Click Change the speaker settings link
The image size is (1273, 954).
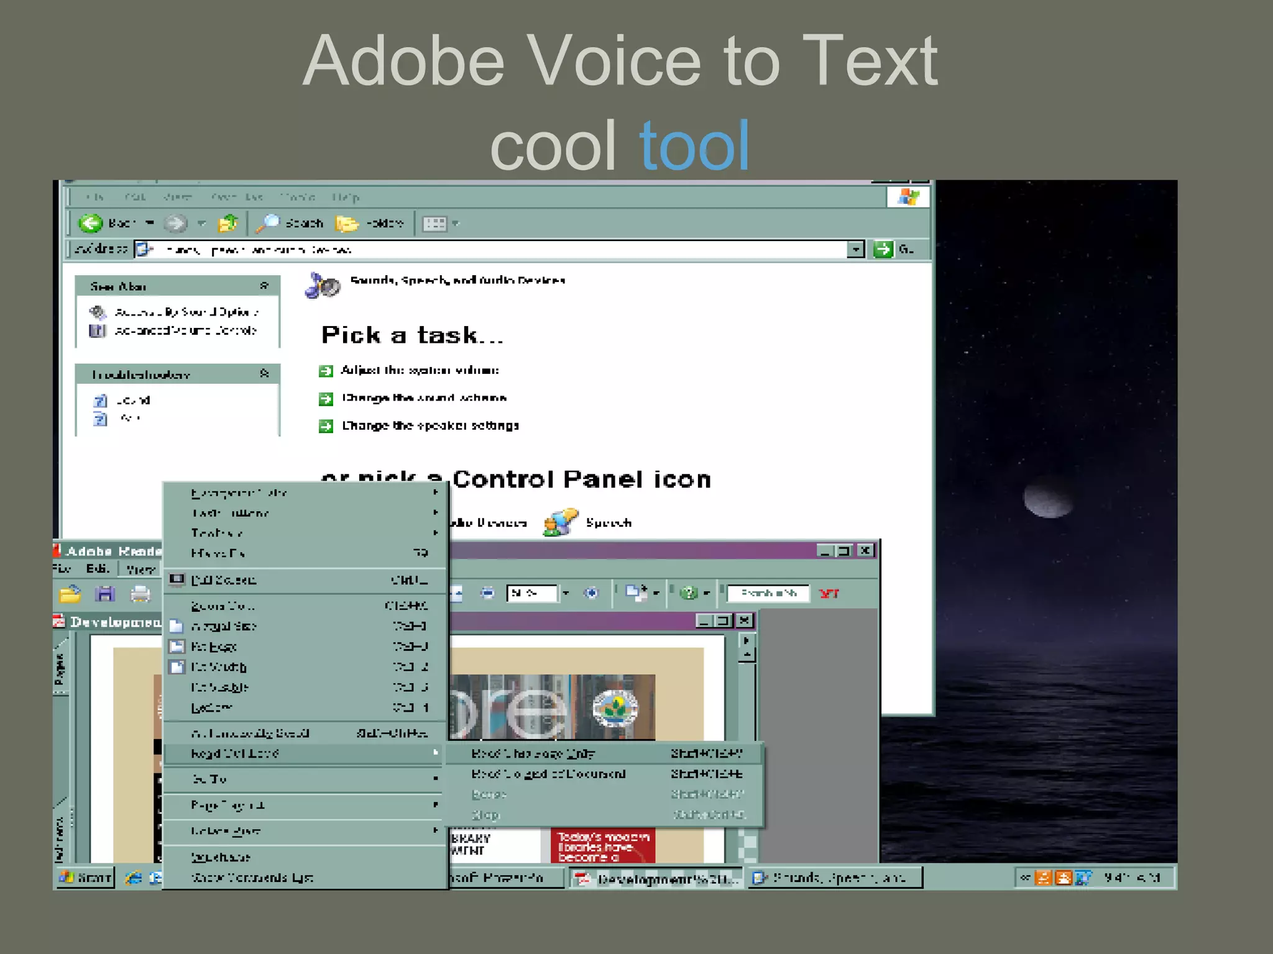click(x=430, y=425)
